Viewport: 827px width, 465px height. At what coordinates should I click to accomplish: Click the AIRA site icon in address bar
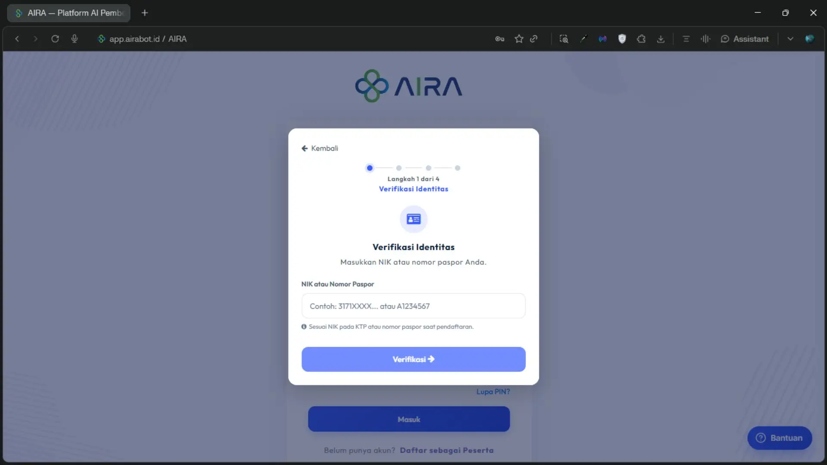pos(101,39)
